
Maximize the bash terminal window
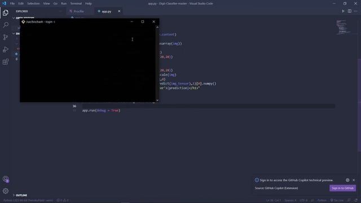click(143, 21)
